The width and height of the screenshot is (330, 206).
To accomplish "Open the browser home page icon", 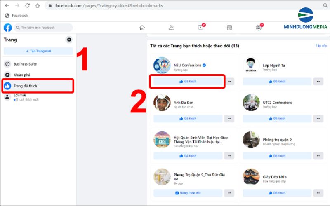I will (x=38, y=5).
